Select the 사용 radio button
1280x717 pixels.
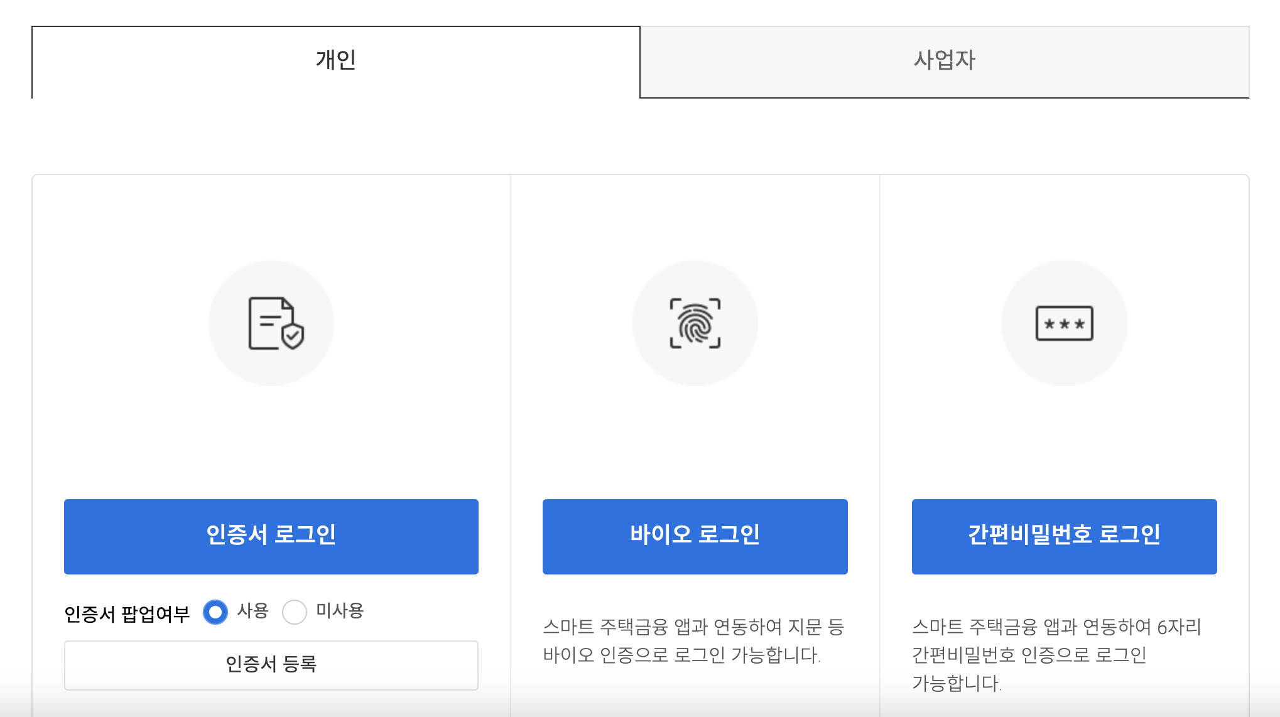click(215, 612)
